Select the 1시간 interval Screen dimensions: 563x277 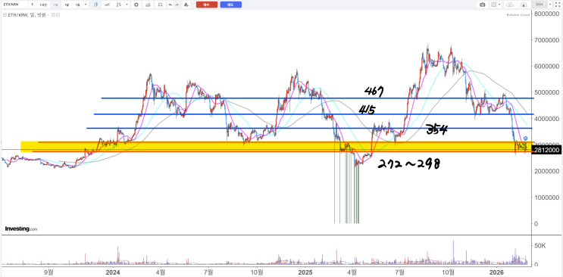[43, 5]
